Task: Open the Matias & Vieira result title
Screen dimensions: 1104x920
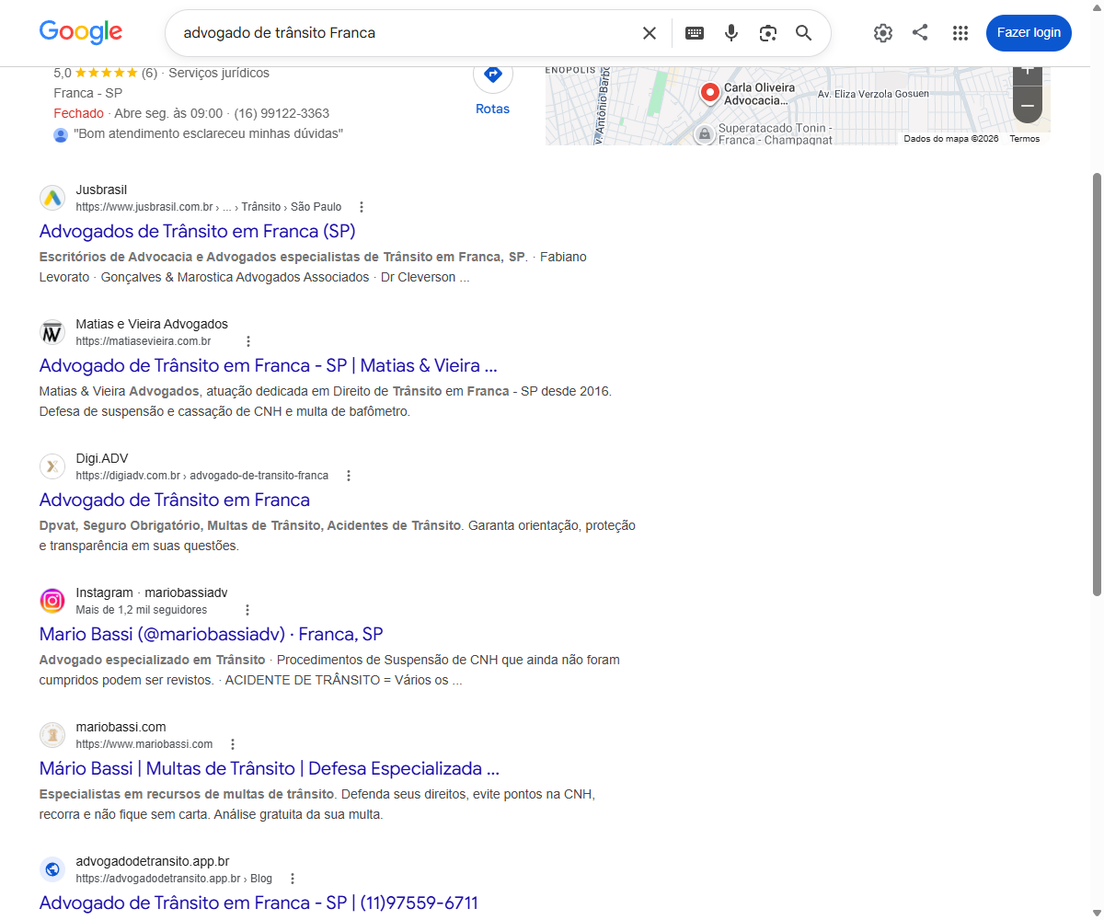Action: click(269, 365)
